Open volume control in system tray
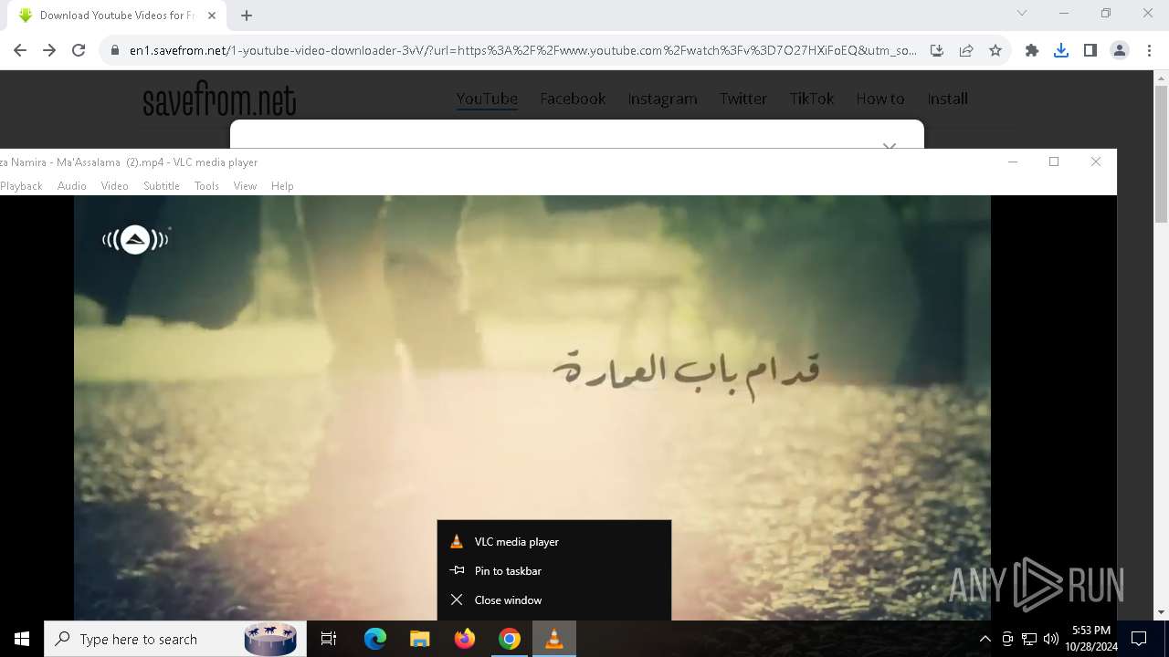 [x=1051, y=639]
